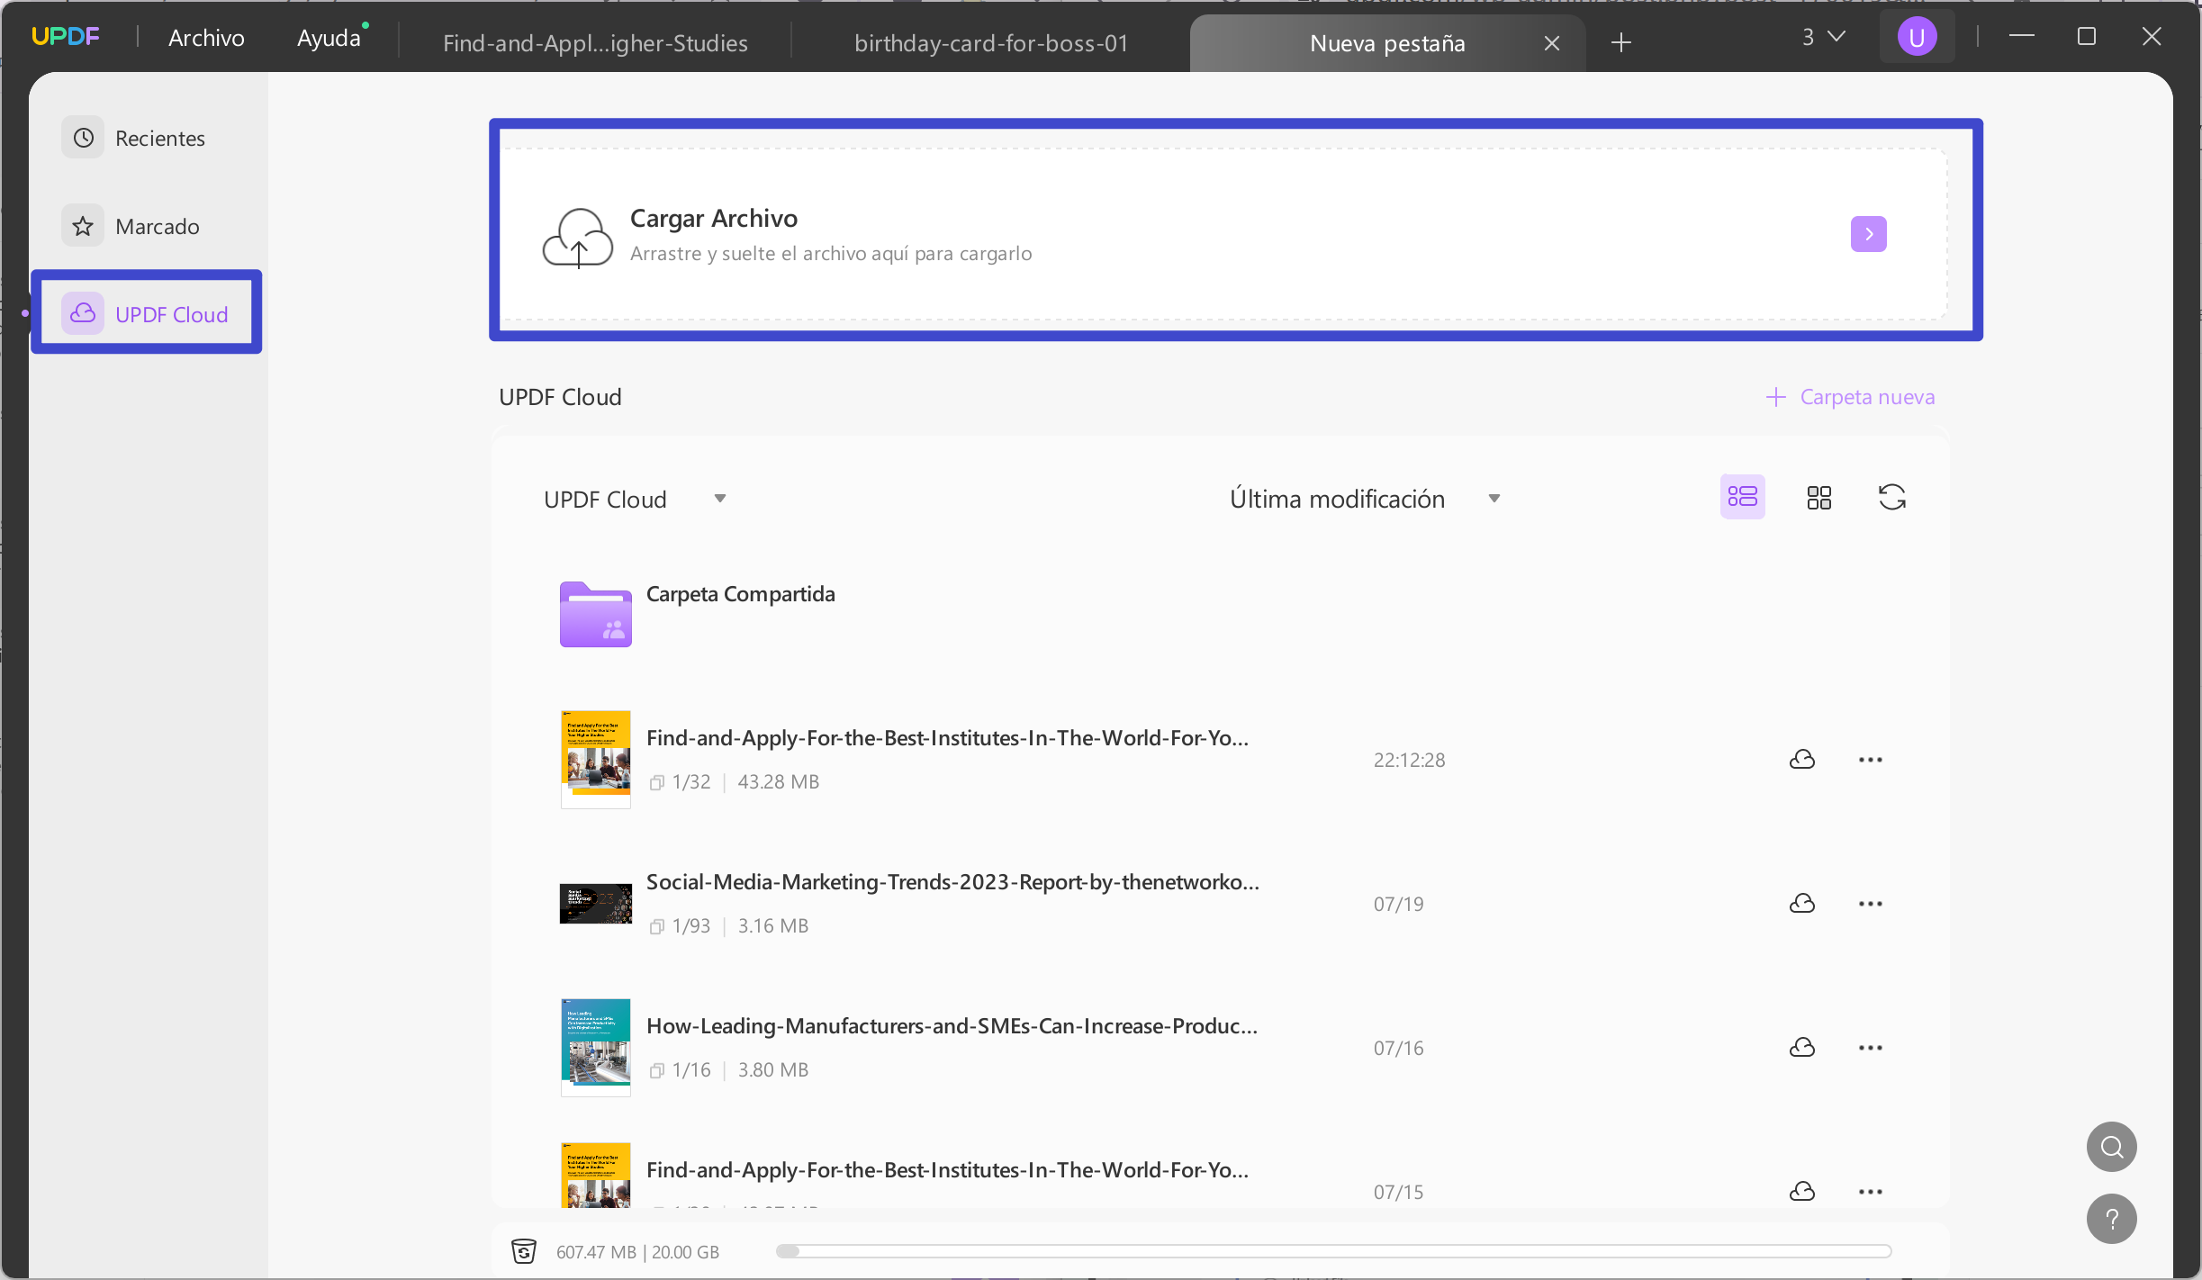Open the Carpeta Compartida folder

pos(741,594)
